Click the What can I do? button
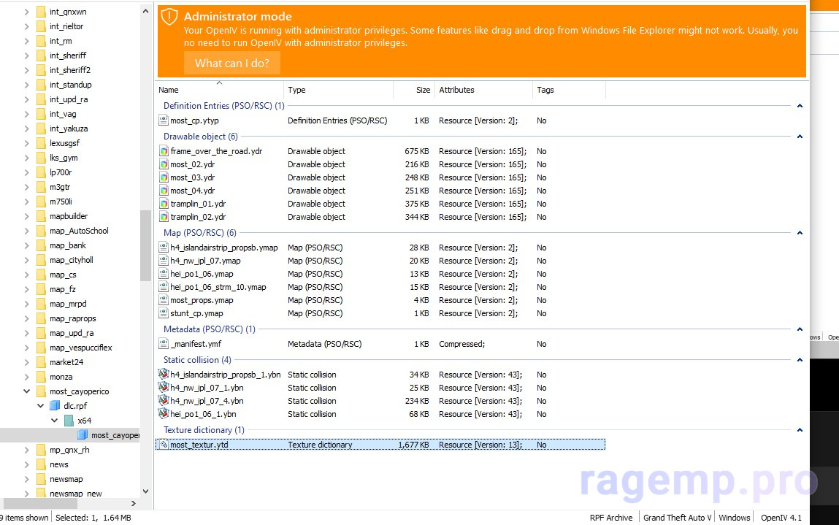Viewport: 839px width, 525px height. pyautogui.click(x=231, y=64)
